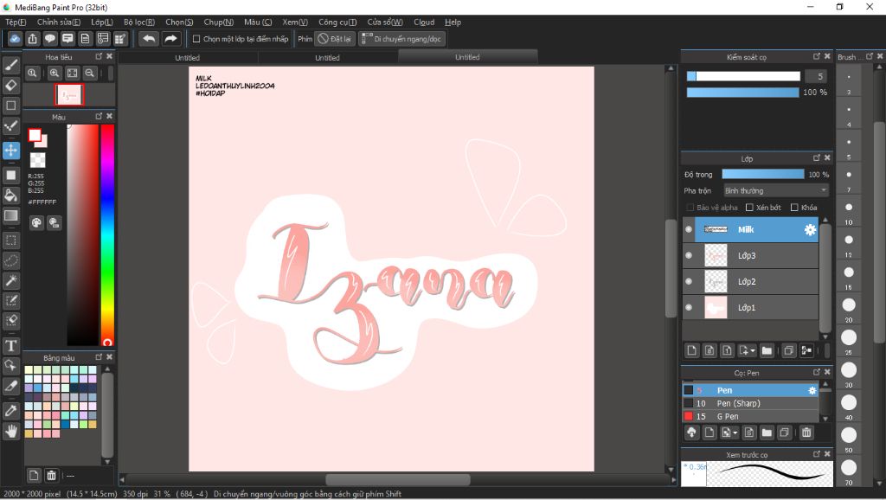Select the rectangular Select tool
886x500 pixels.
[10, 240]
